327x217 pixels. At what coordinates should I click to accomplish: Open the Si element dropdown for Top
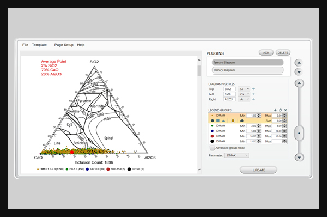244,89
